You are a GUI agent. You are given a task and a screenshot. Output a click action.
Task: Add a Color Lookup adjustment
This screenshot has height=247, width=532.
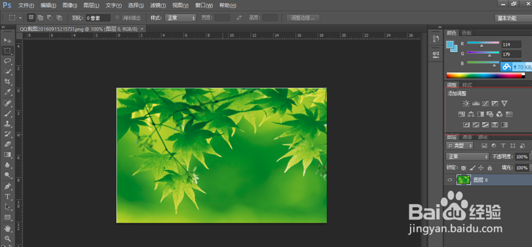click(x=509, y=114)
